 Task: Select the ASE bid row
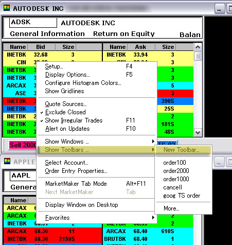20,93
